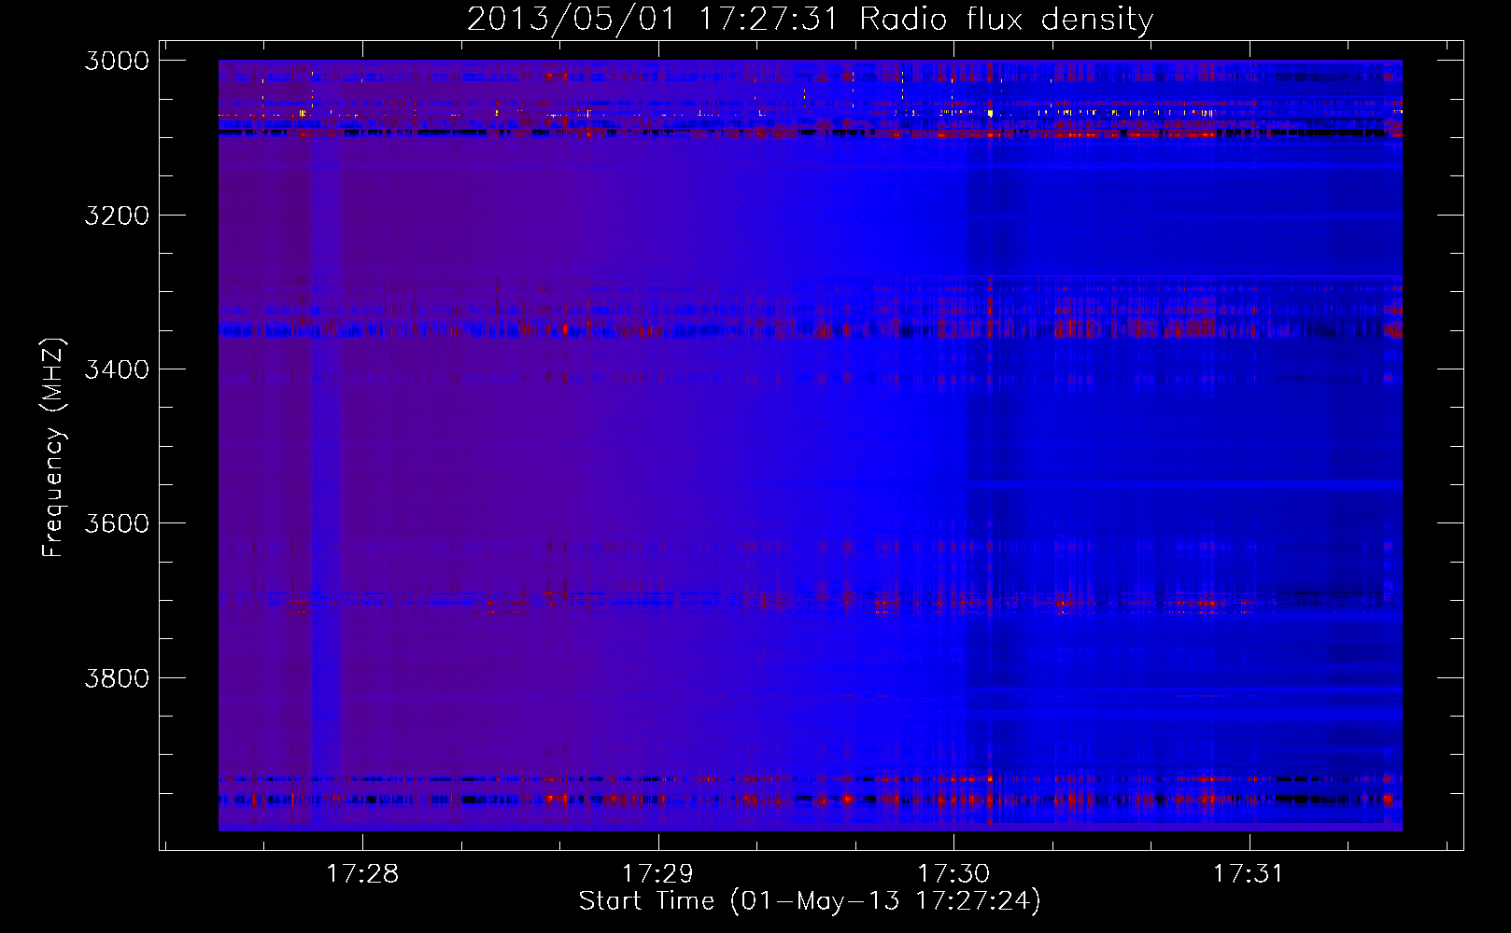Click the 'Start Time (01-May-13 17:27:24)' label

coord(810,901)
